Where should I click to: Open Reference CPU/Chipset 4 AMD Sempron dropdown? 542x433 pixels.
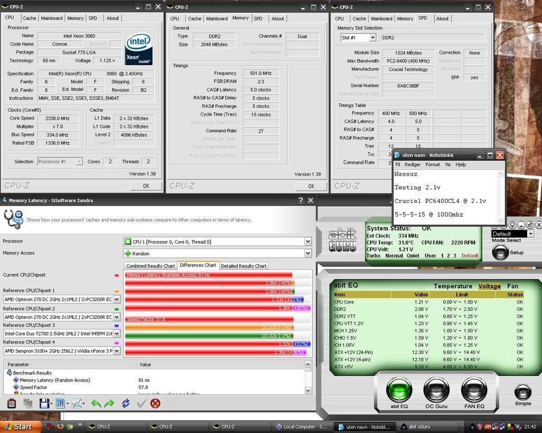coord(117,351)
